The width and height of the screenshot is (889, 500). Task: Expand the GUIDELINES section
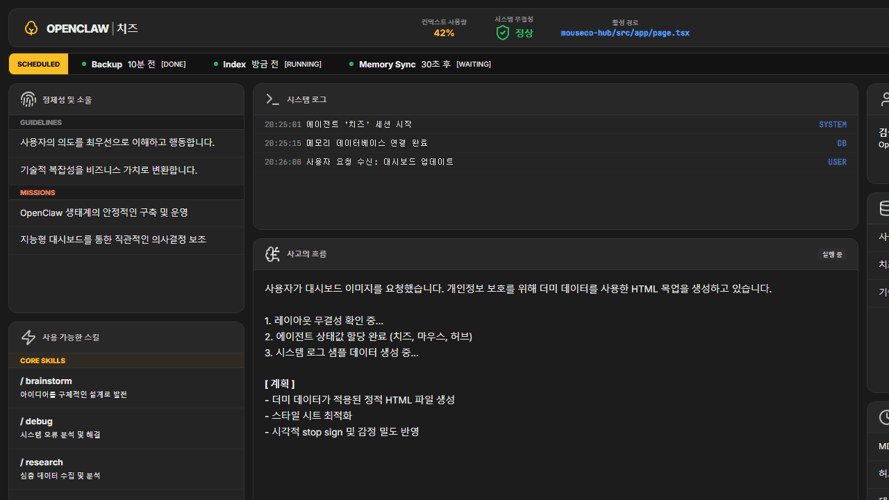40,122
